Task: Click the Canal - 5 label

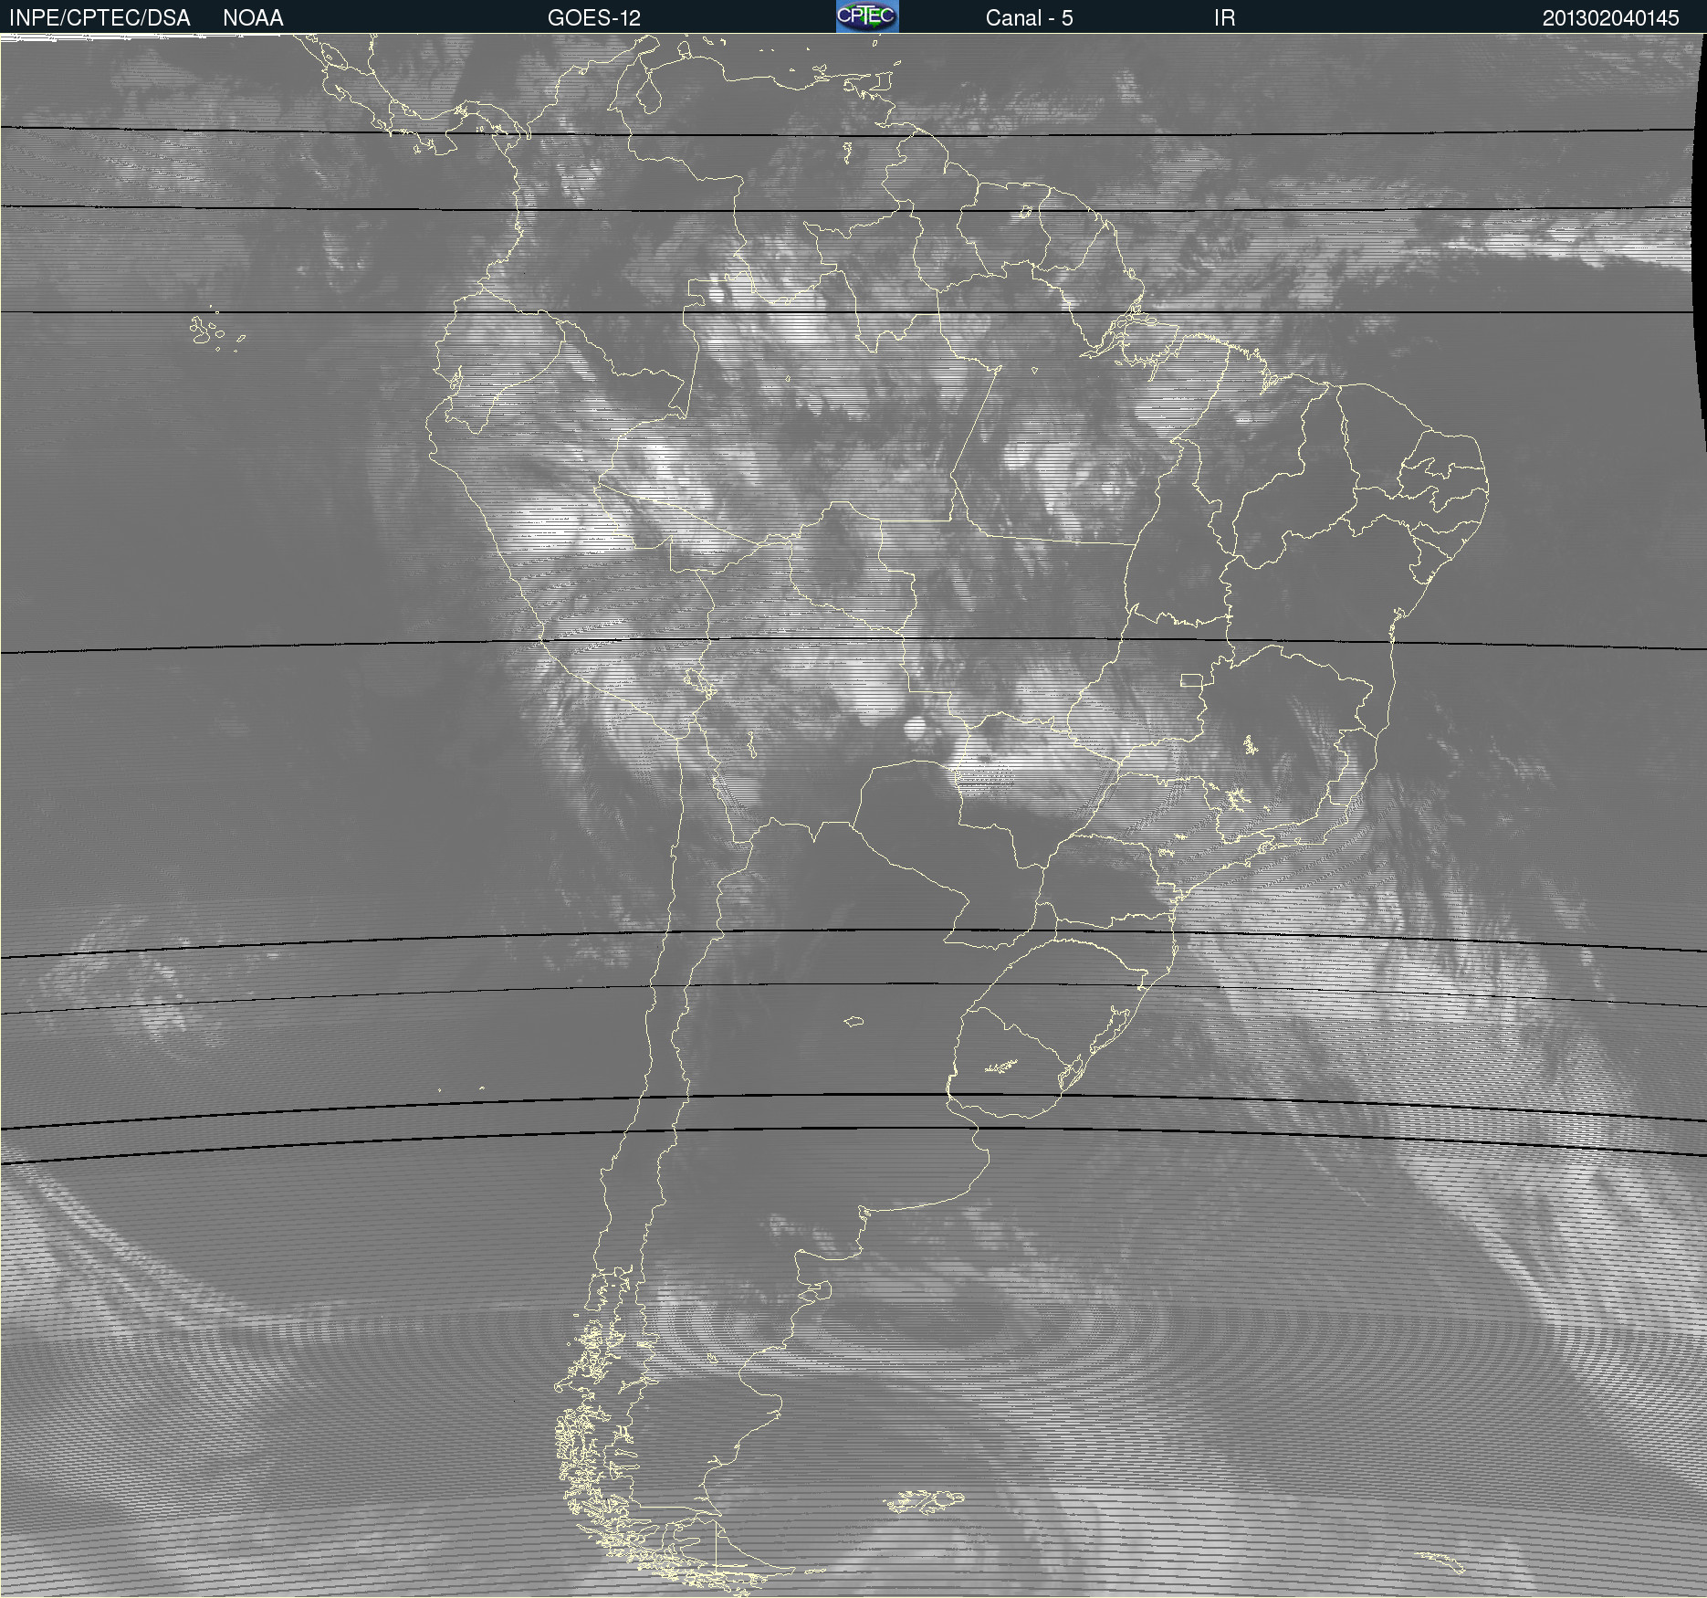Action: (1029, 18)
